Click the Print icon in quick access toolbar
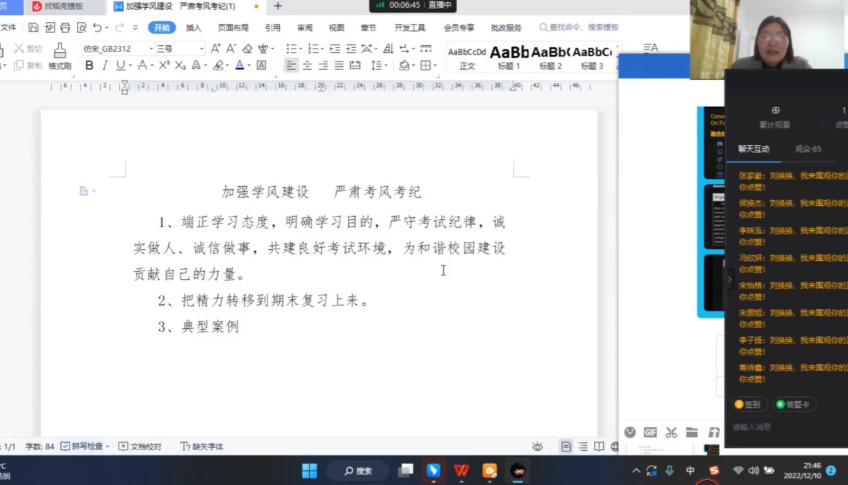The width and height of the screenshot is (848, 485). click(65, 27)
